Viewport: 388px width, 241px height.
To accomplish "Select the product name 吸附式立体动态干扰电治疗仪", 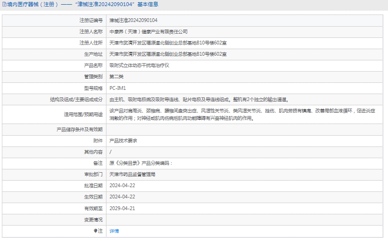I will click(139, 66).
